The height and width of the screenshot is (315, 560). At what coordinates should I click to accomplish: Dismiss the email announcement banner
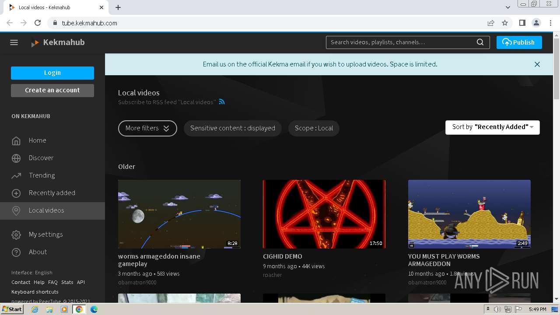pyautogui.click(x=537, y=64)
